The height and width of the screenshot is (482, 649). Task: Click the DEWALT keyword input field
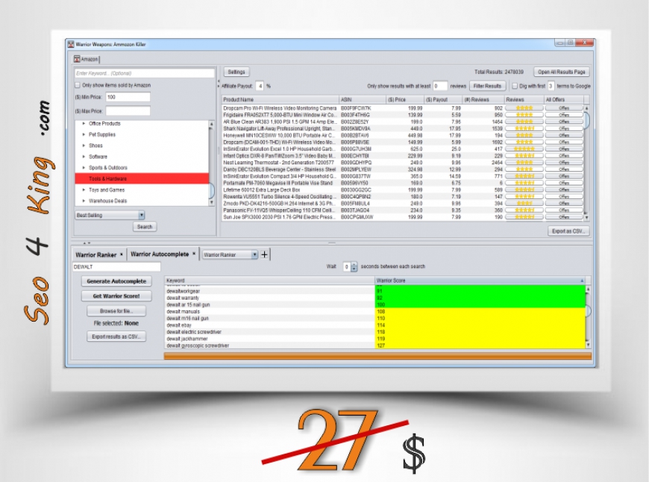[116, 267]
